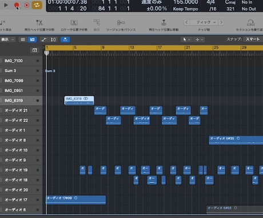Toggle the dot button on the IMG_6319 track
Viewport: 263px width, 218px height.
point(38,100)
